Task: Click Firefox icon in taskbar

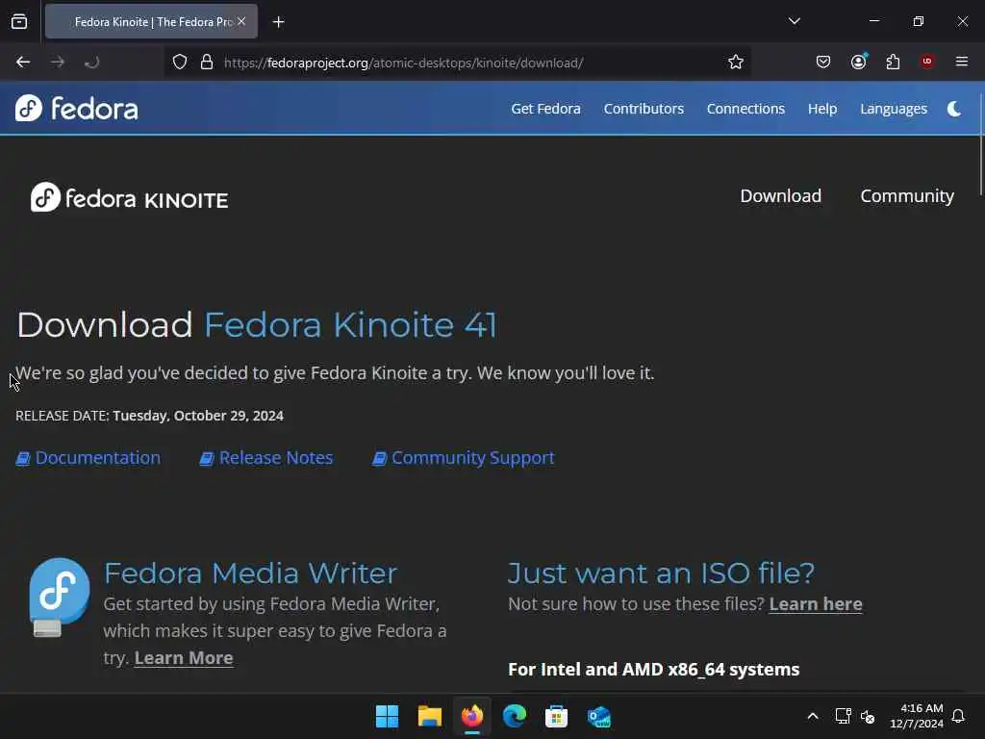Action: tap(471, 716)
